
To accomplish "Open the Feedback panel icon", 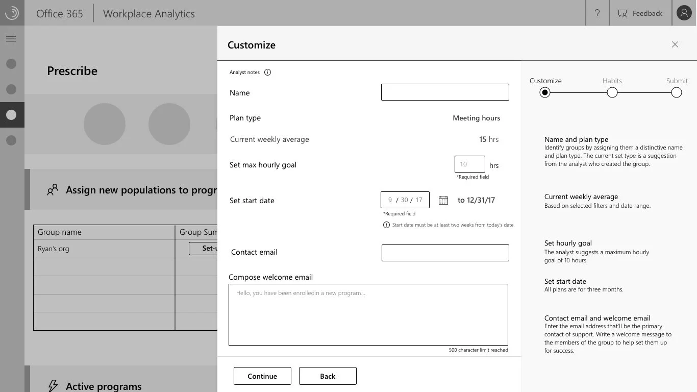I will coord(622,13).
